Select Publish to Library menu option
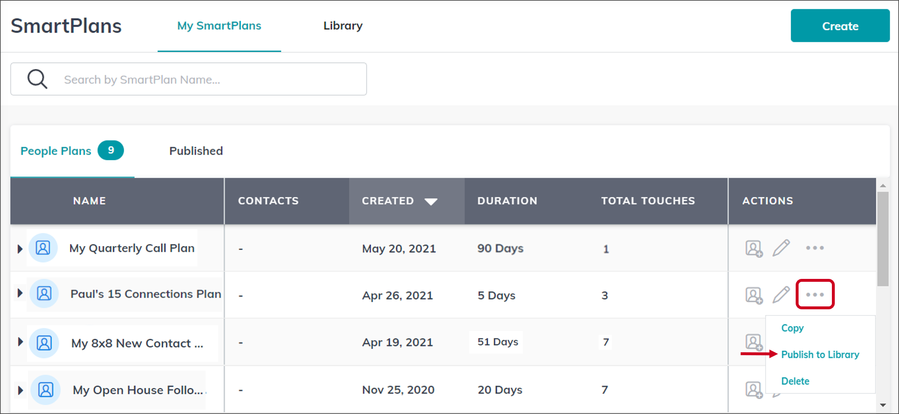The image size is (899, 414). (820, 355)
